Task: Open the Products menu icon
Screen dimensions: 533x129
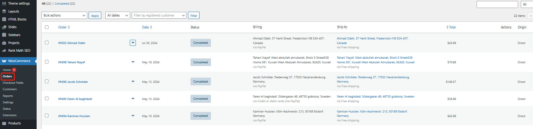Action: (4, 123)
